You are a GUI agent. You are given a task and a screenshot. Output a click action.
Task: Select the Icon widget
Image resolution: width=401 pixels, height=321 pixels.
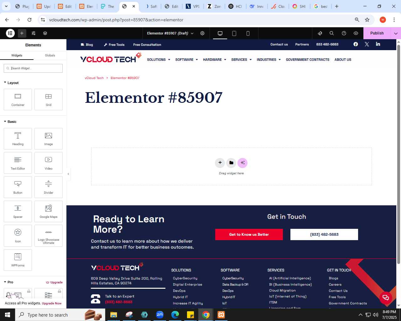click(18, 235)
